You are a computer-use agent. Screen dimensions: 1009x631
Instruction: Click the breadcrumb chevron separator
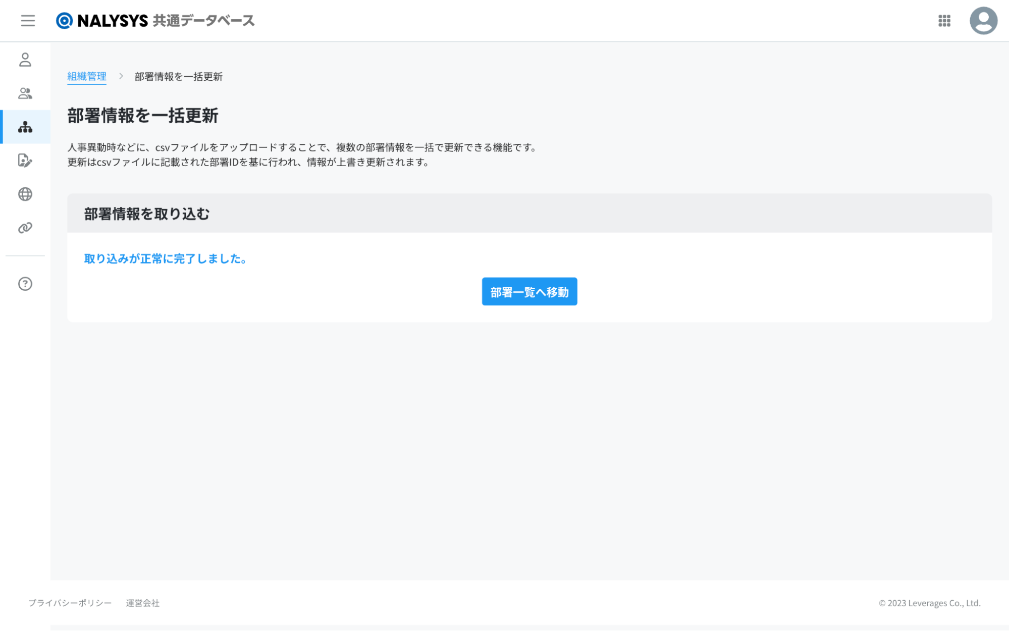[x=121, y=76]
